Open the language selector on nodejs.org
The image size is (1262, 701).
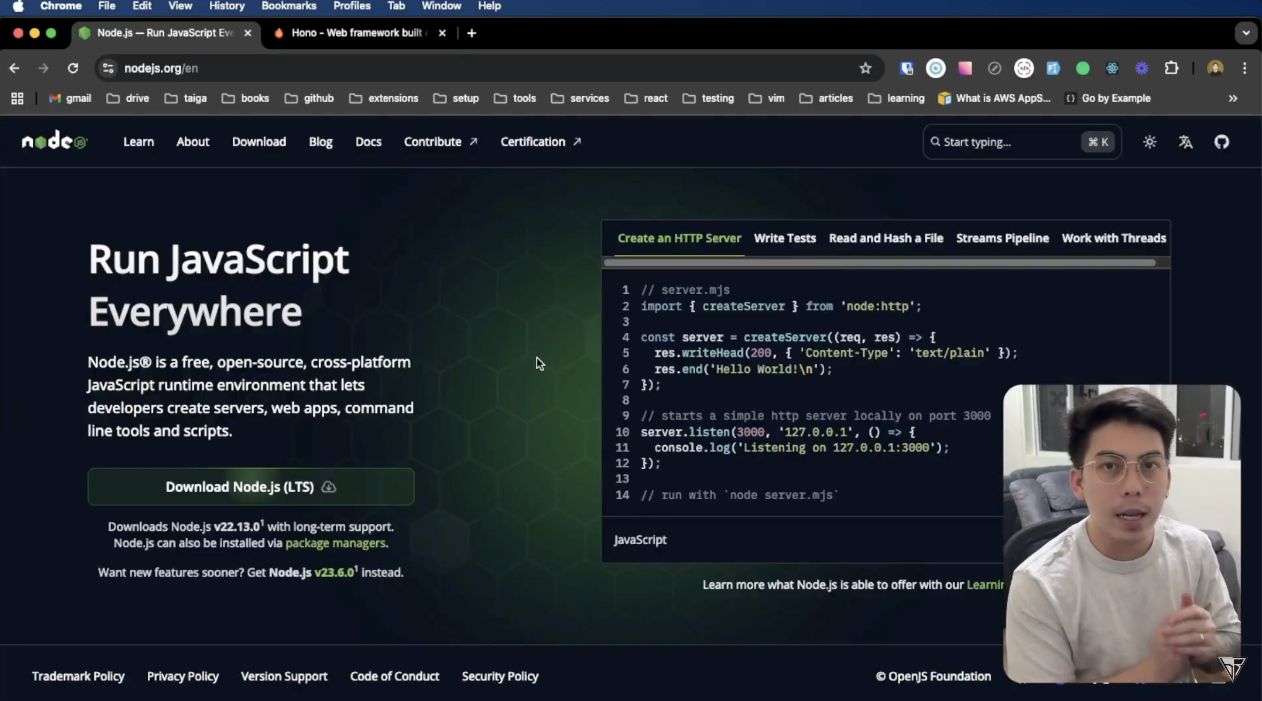[x=1186, y=142]
